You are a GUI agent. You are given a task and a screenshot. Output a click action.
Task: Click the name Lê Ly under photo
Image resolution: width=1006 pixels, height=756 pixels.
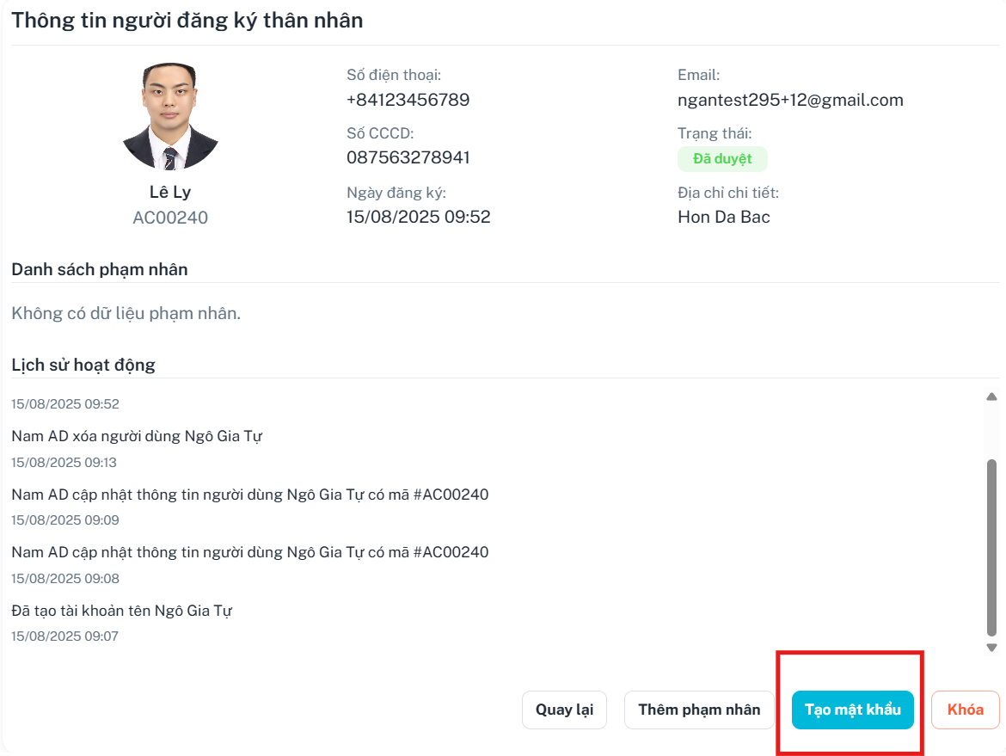coord(170,192)
